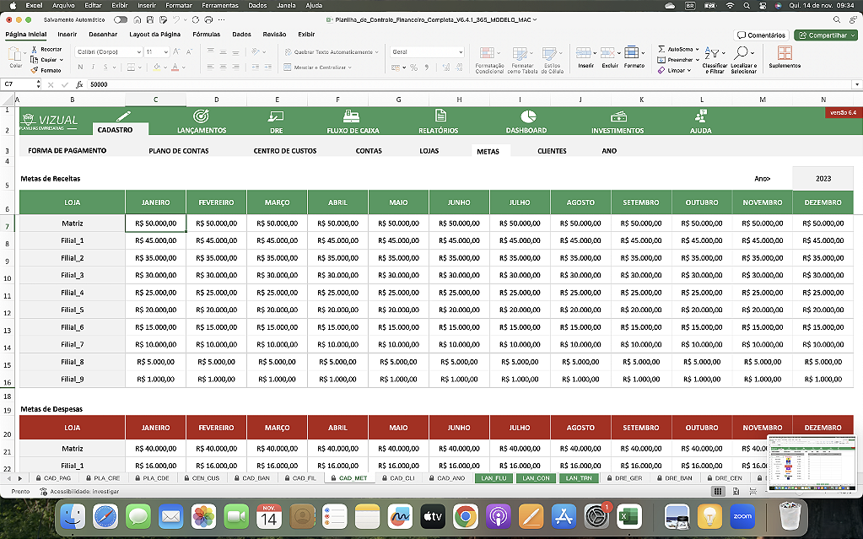Click the Comentários button
Viewport: 863px width, 539px height.
point(762,35)
